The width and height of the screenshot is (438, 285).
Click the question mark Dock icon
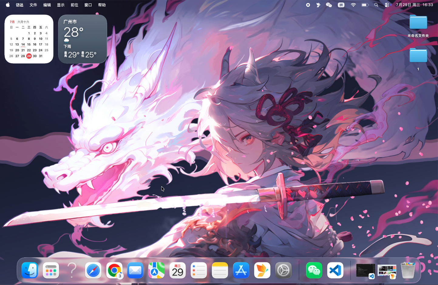(72, 270)
